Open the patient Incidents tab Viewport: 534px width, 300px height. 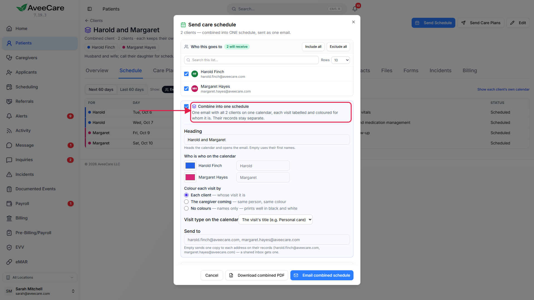(440, 71)
